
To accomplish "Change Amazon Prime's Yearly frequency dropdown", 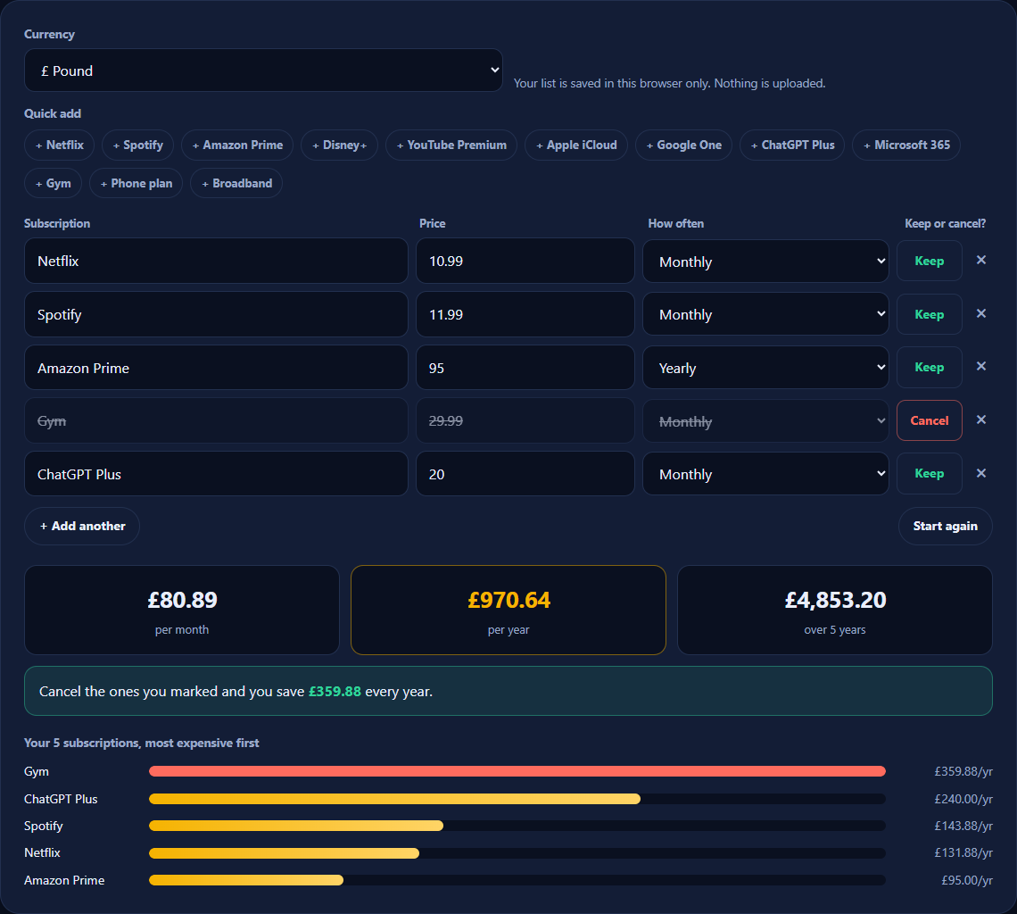I will [765, 368].
